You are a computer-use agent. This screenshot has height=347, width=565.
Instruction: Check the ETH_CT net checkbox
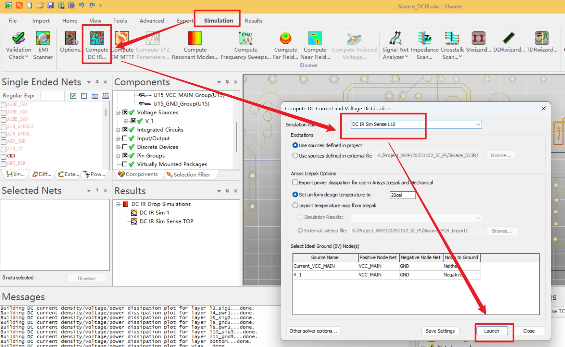[4, 149]
